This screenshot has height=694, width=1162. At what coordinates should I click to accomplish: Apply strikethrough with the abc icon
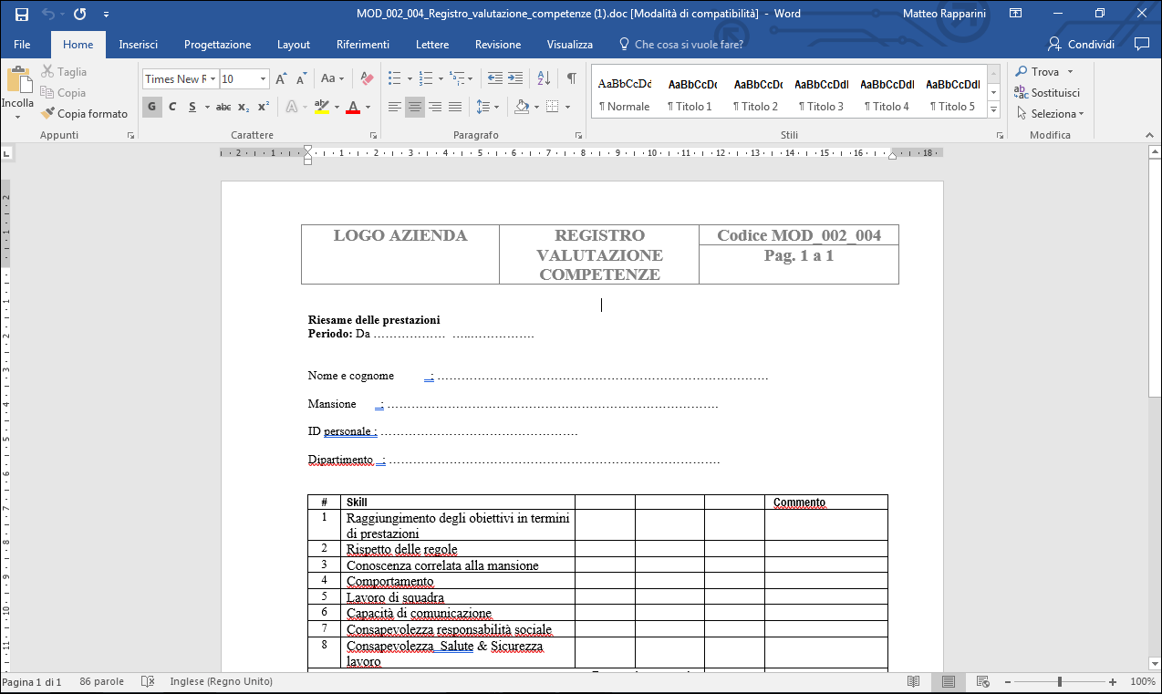tap(223, 108)
